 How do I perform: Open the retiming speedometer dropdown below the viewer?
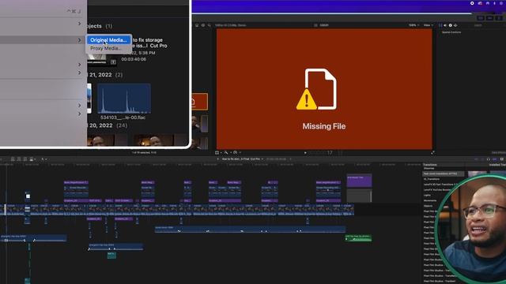[x=236, y=152]
